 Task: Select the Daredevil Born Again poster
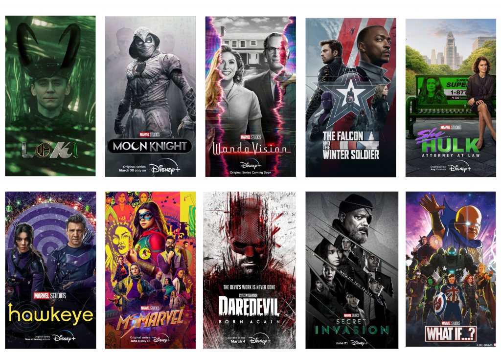click(249, 270)
